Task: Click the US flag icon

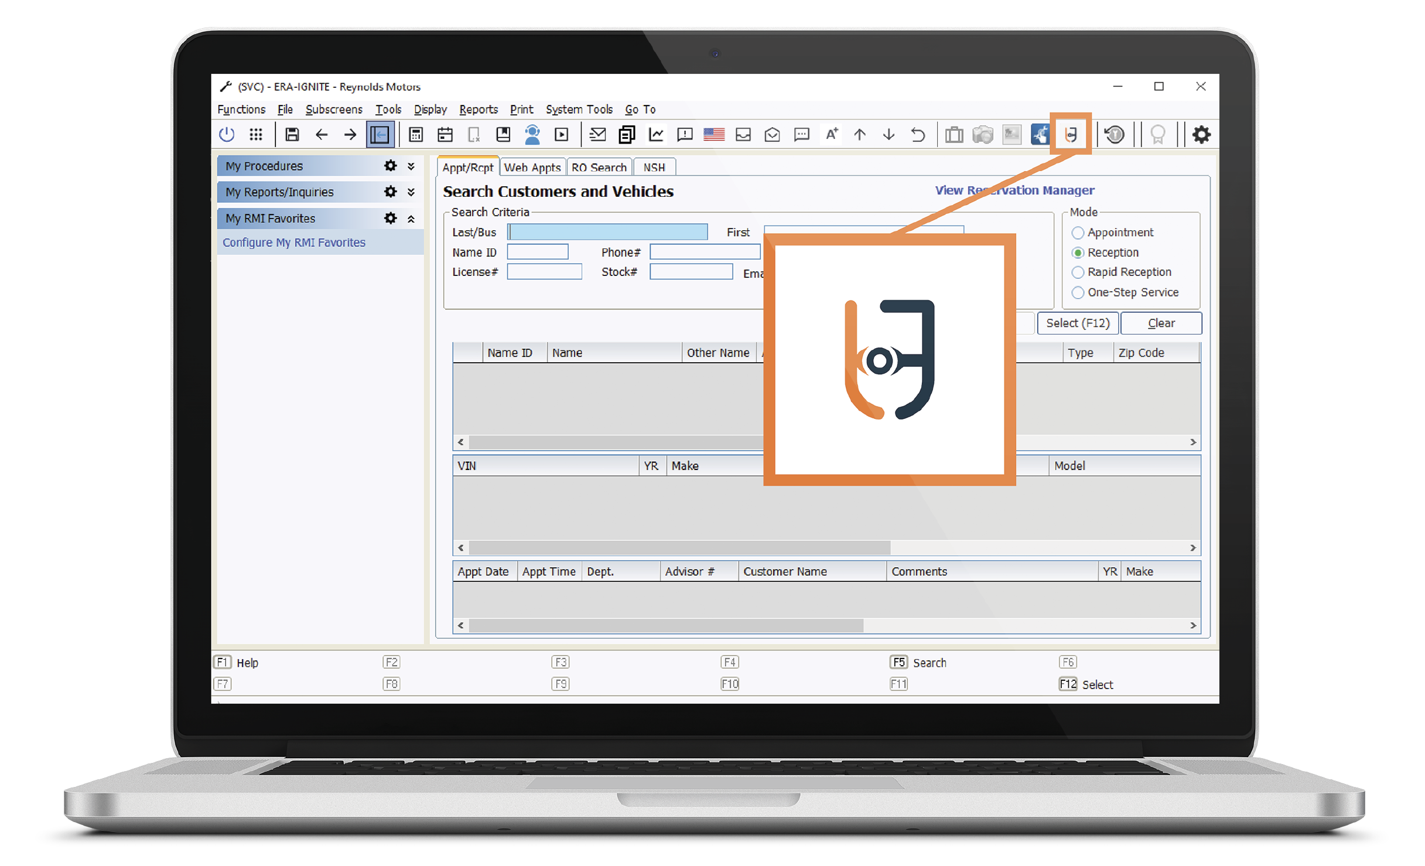Action: [x=713, y=135]
